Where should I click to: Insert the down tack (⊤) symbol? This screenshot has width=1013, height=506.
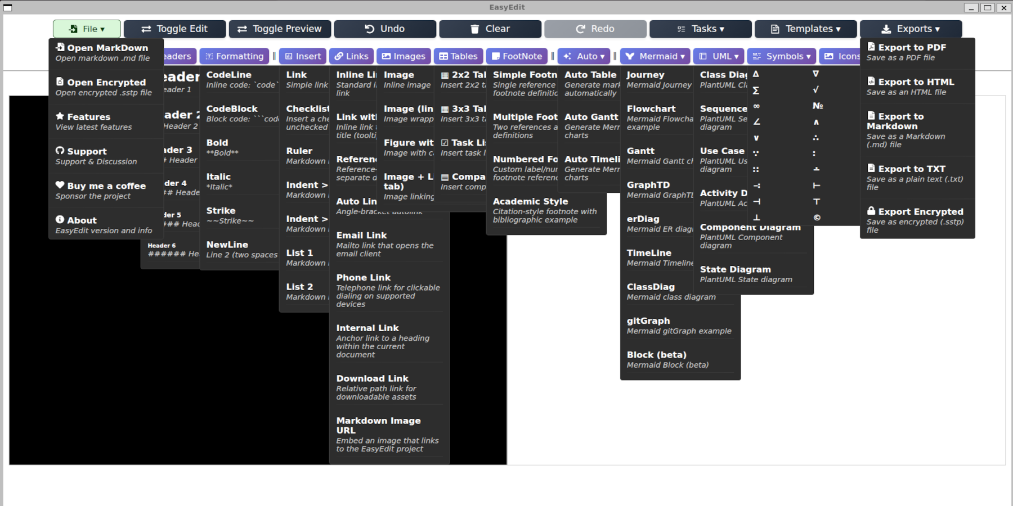click(815, 201)
